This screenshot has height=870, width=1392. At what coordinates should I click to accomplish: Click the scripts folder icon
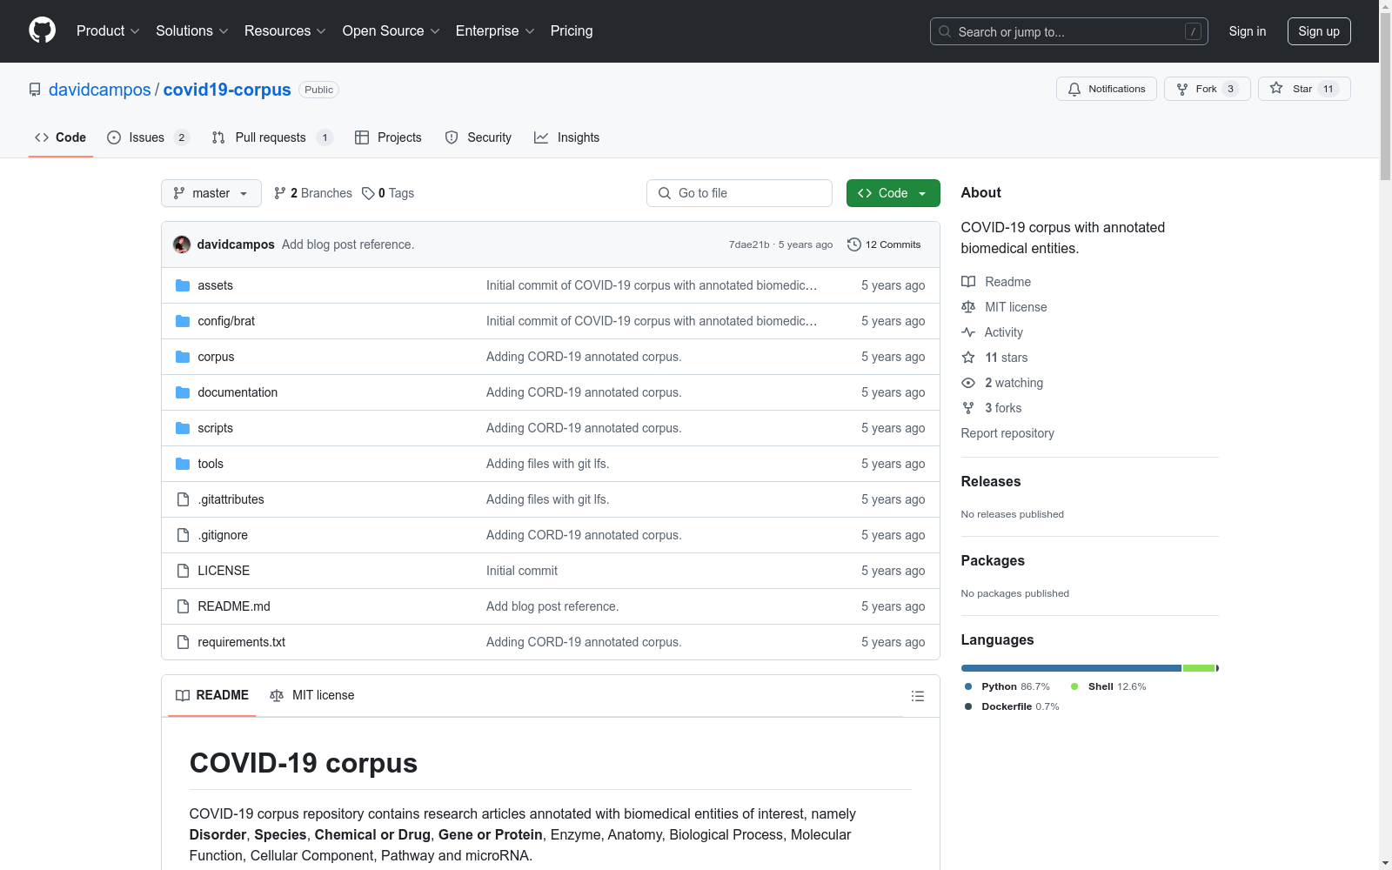point(183,428)
